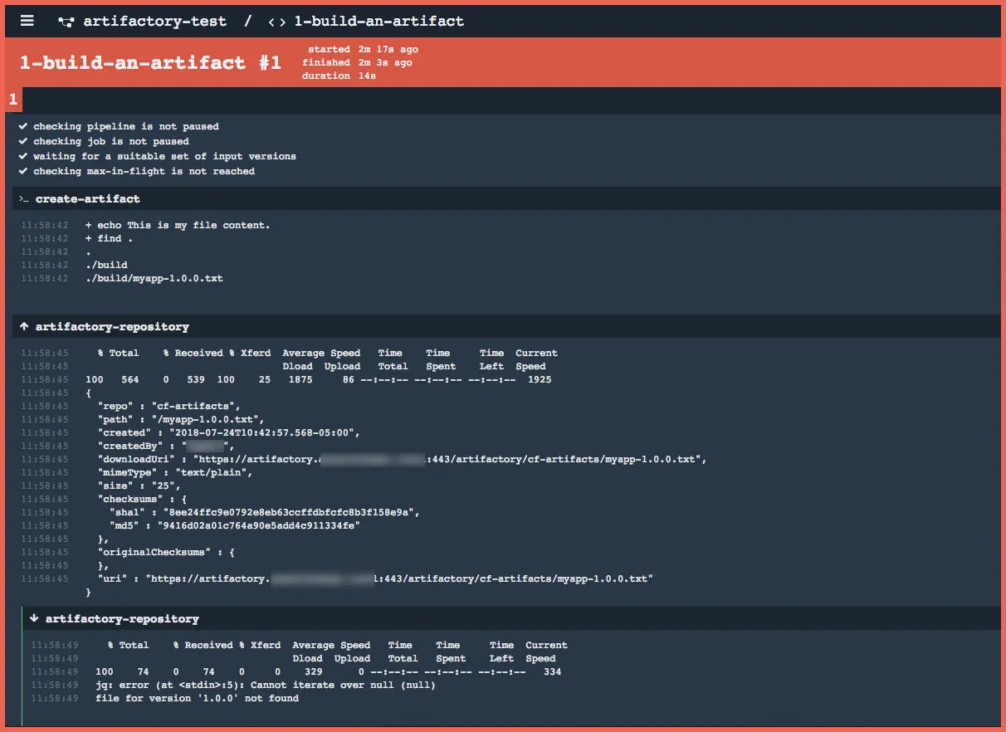The image size is (1006, 732).
Task: Click checkmark beside checking max-in-flight is not reached
Action: pyautogui.click(x=23, y=172)
